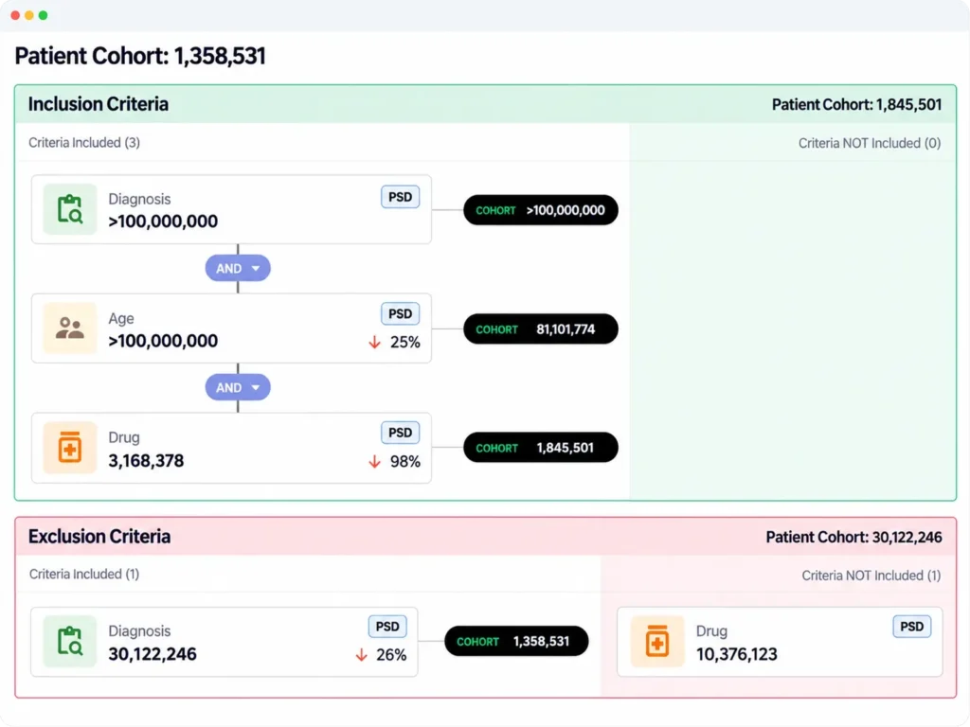The image size is (970, 727).
Task: Click the Diagnosis clipboard icon in Inclusion Criteria
Action: (x=70, y=209)
